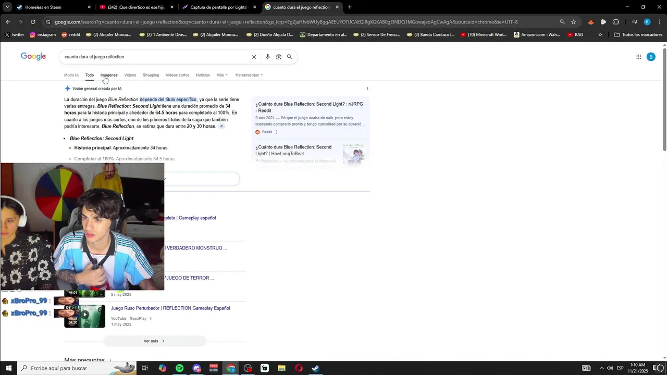This screenshot has width=667, height=375.
Task: Switch to Noticias results tab
Action: click(203, 75)
